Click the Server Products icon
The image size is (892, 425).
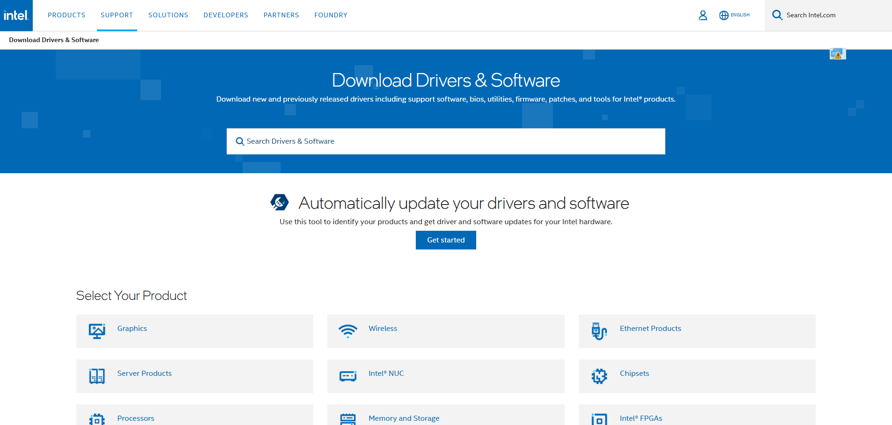97,376
